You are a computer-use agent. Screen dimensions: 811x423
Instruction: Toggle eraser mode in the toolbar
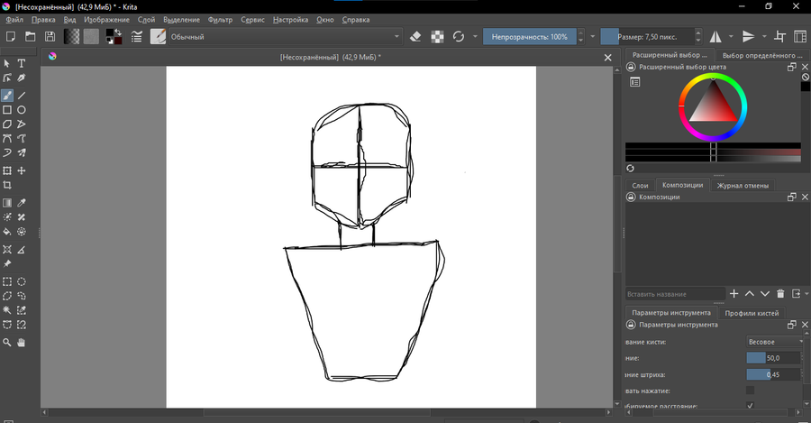[415, 36]
